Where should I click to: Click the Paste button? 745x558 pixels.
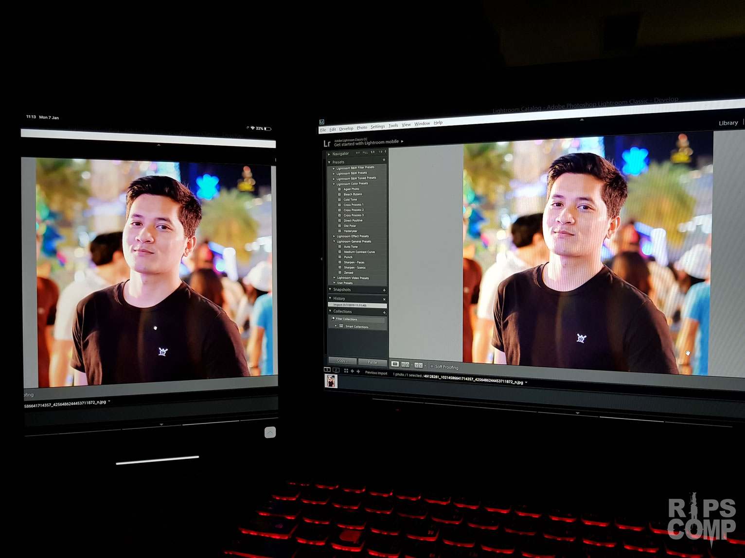tap(372, 362)
